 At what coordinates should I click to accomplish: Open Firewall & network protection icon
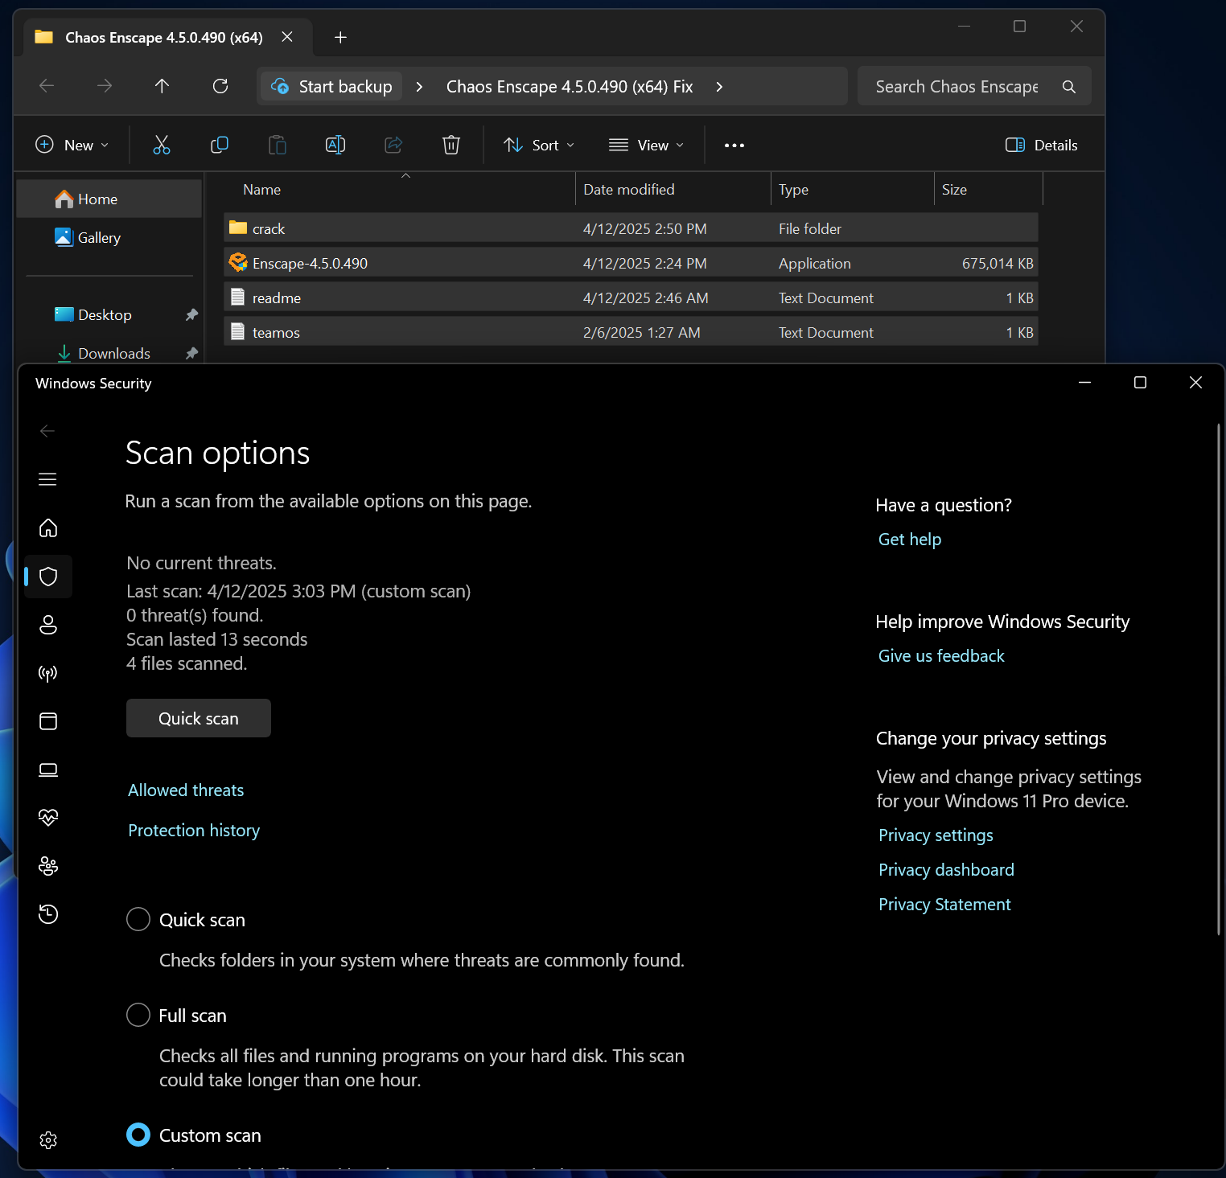48,673
